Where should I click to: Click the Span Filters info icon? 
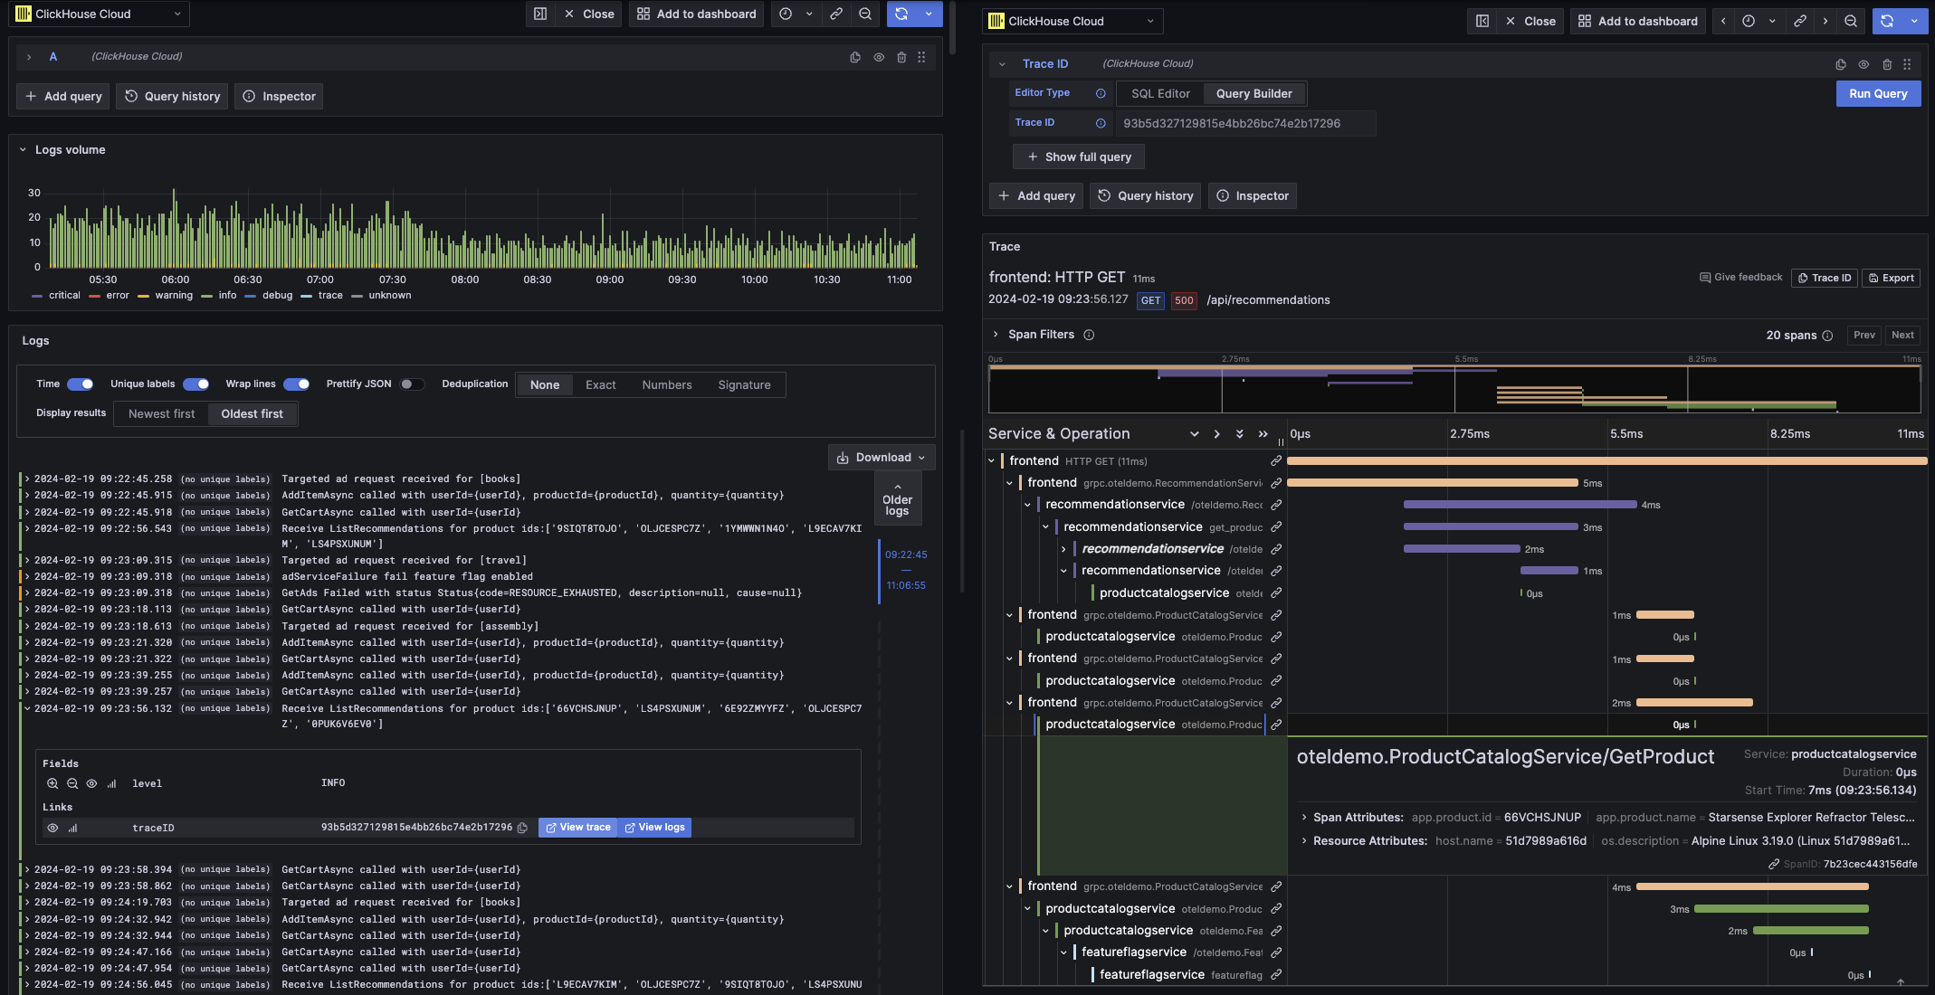click(x=1088, y=335)
